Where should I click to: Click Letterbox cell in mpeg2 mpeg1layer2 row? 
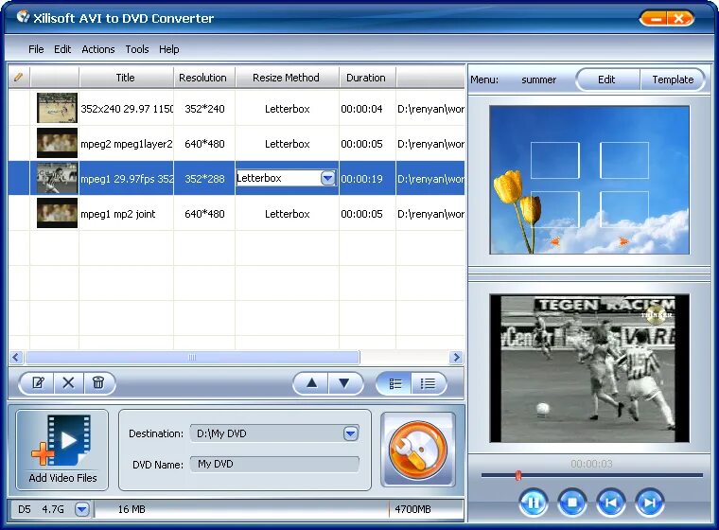287,144
